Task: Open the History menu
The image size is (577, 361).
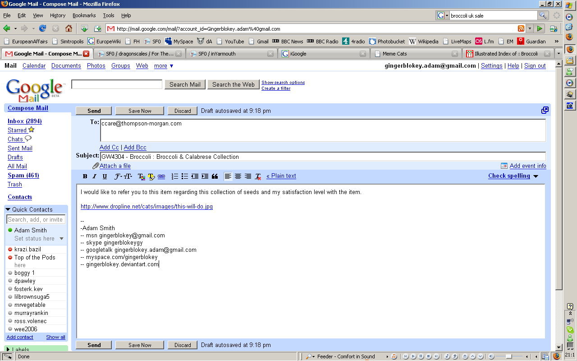Action: pos(58,15)
